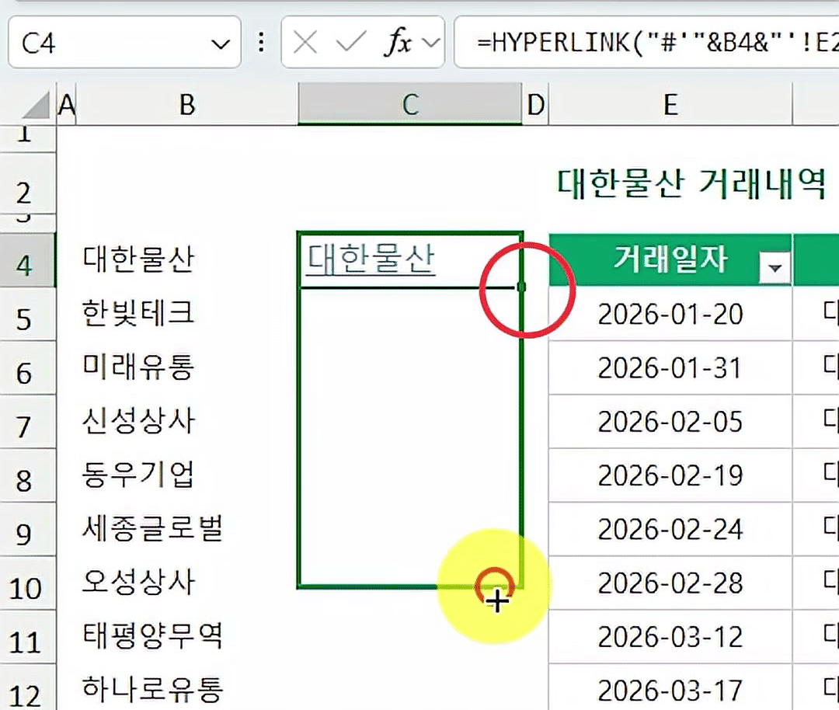Select column D header
The height and width of the screenshot is (710, 839).
pos(535,105)
